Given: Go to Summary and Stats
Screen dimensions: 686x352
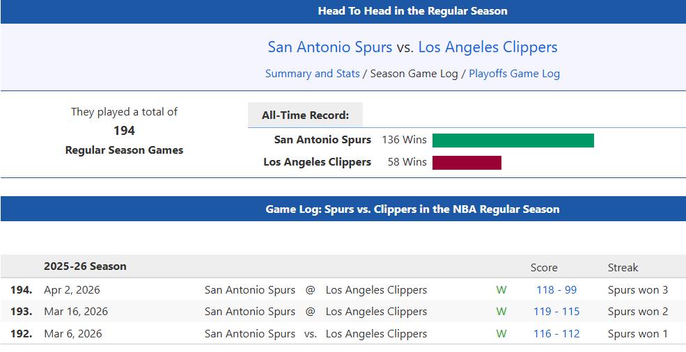Looking at the screenshot, I should pos(312,74).
